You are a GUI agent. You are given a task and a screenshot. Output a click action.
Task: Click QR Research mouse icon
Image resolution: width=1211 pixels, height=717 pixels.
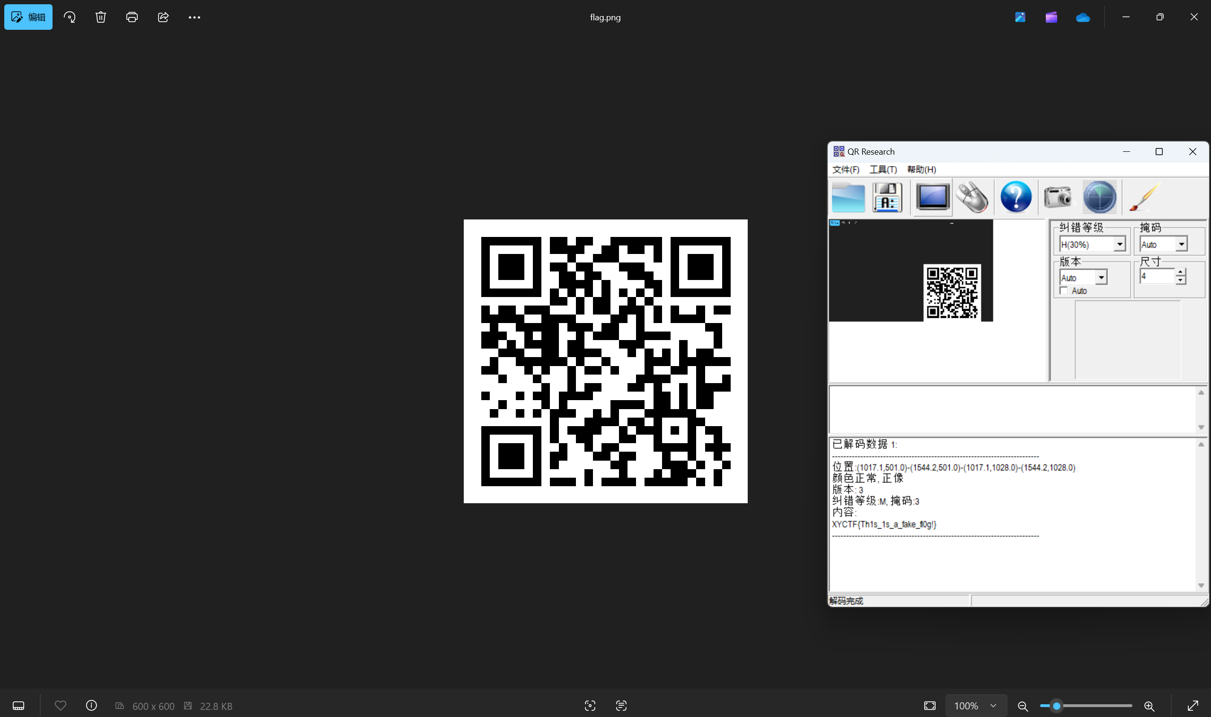tap(972, 197)
